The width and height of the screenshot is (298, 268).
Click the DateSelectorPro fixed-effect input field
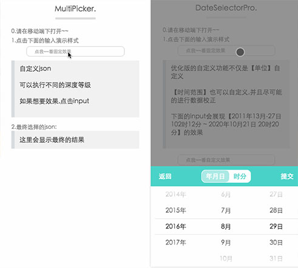(x=226, y=50)
